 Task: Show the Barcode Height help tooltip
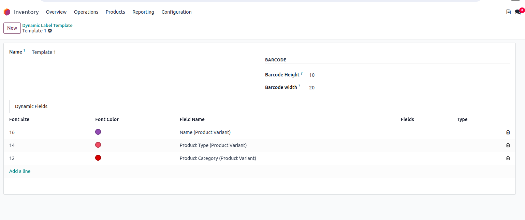(x=302, y=73)
